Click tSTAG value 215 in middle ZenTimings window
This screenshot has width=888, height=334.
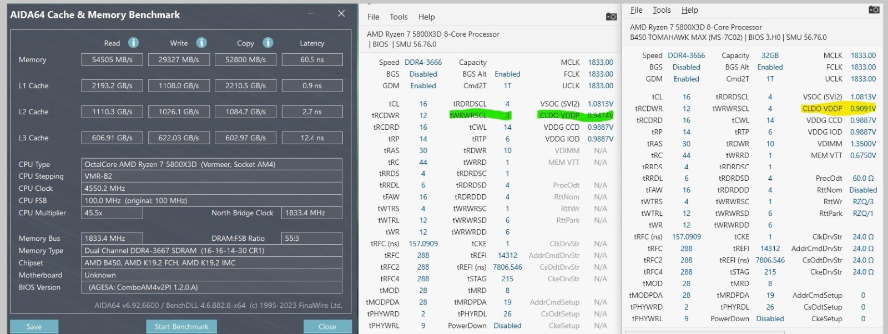click(x=507, y=279)
